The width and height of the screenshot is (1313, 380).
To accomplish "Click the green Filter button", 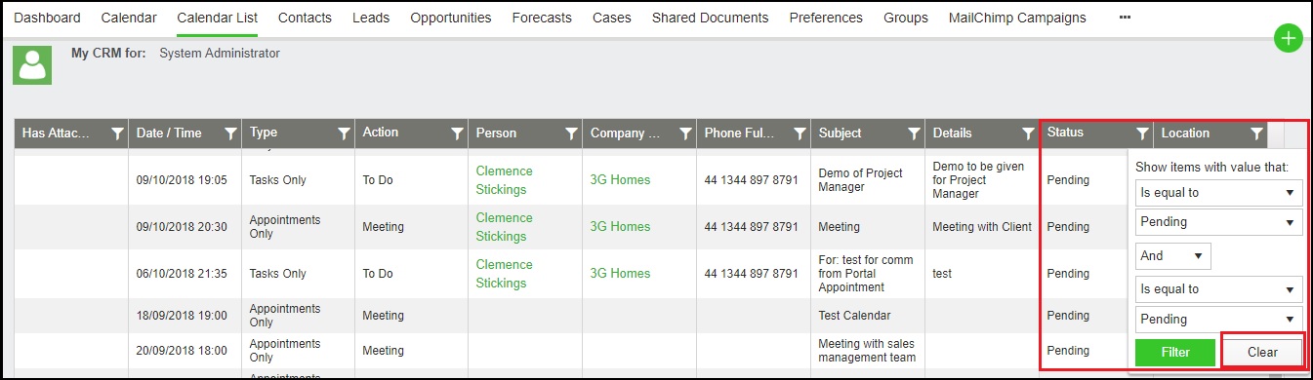I will [x=1175, y=352].
